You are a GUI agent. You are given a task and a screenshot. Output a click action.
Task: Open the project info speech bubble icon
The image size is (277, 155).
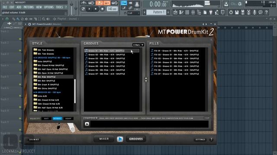(261, 12)
